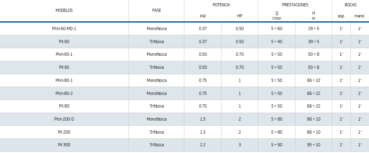Click the HP subheader
This screenshot has width=369, height=153.
[x=240, y=16]
